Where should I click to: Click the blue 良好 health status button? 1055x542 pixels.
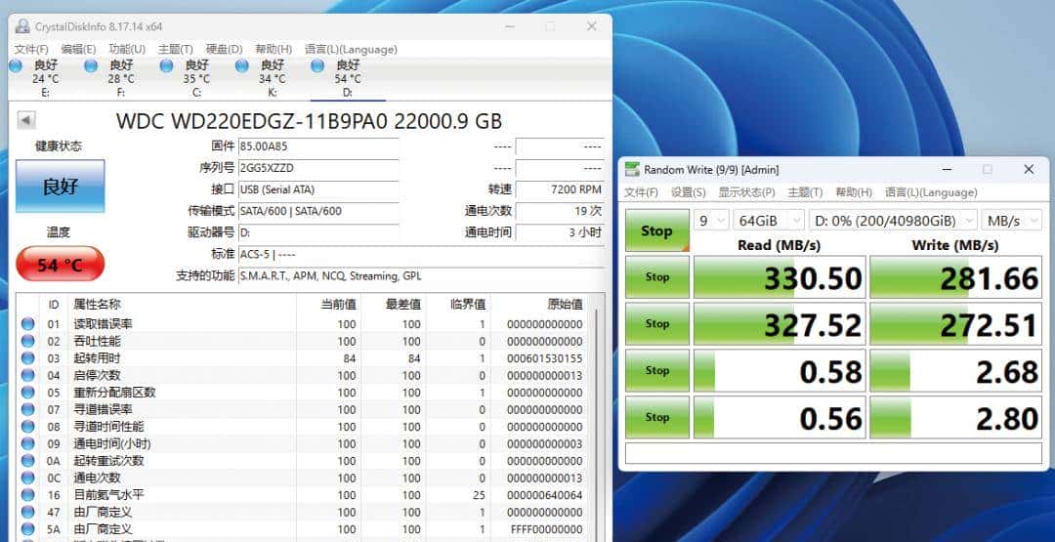[60, 186]
